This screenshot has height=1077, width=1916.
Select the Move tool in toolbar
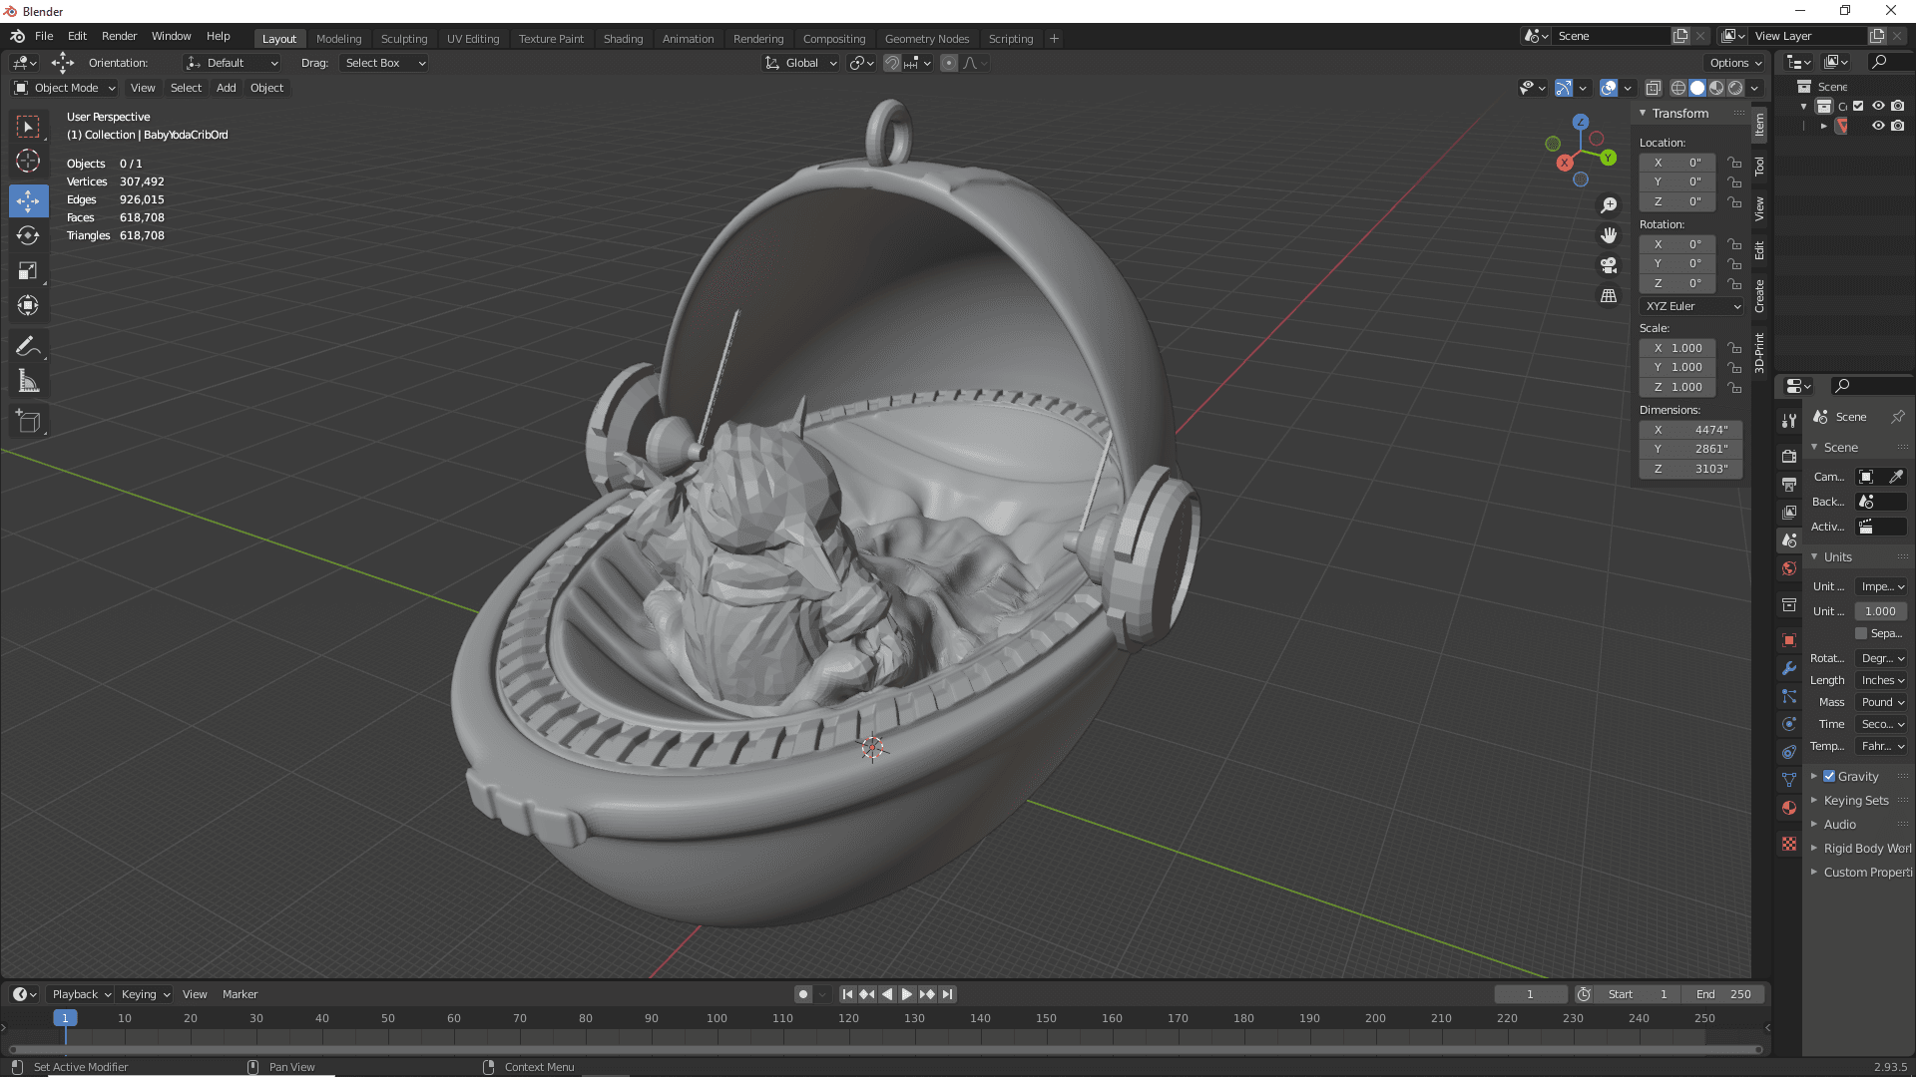(29, 198)
